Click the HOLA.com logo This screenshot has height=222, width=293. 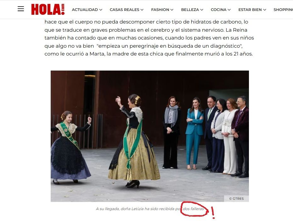48,9
